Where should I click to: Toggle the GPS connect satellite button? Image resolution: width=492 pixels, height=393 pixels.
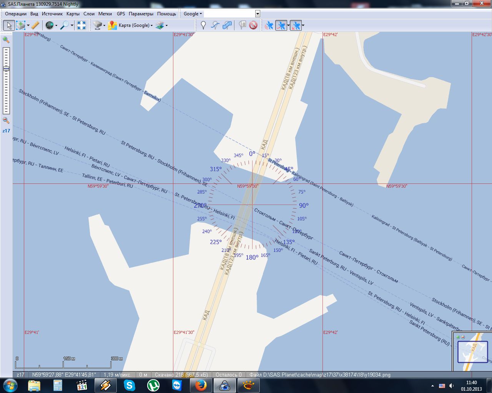click(269, 25)
